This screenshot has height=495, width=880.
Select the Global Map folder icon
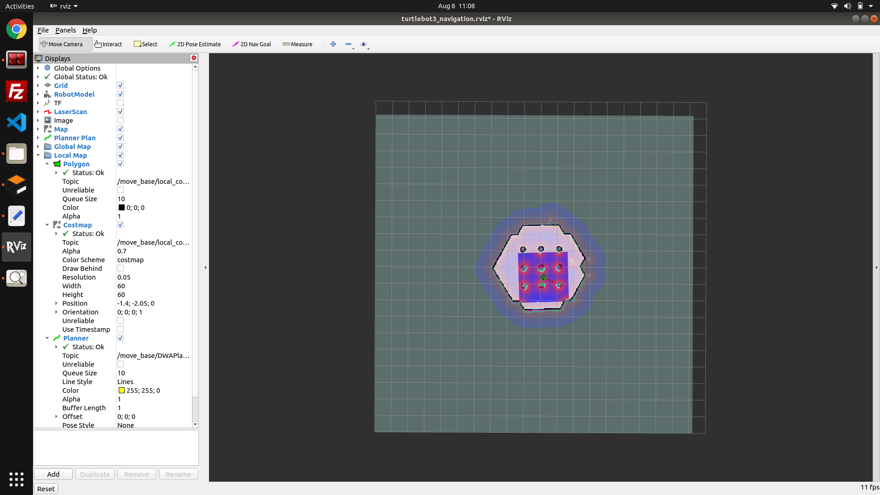48,146
